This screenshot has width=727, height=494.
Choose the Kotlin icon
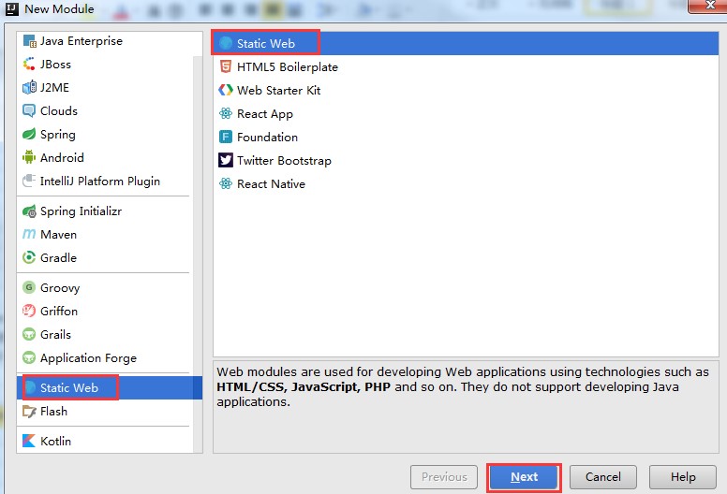pyautogui.click(x=29, y=442)
